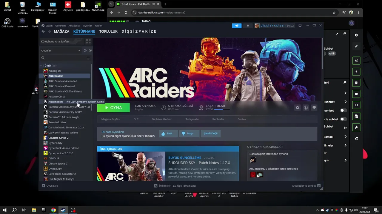This screenshot has width=382, height=214.
Task: Open the Steam notifications bell
Action: 248,26
